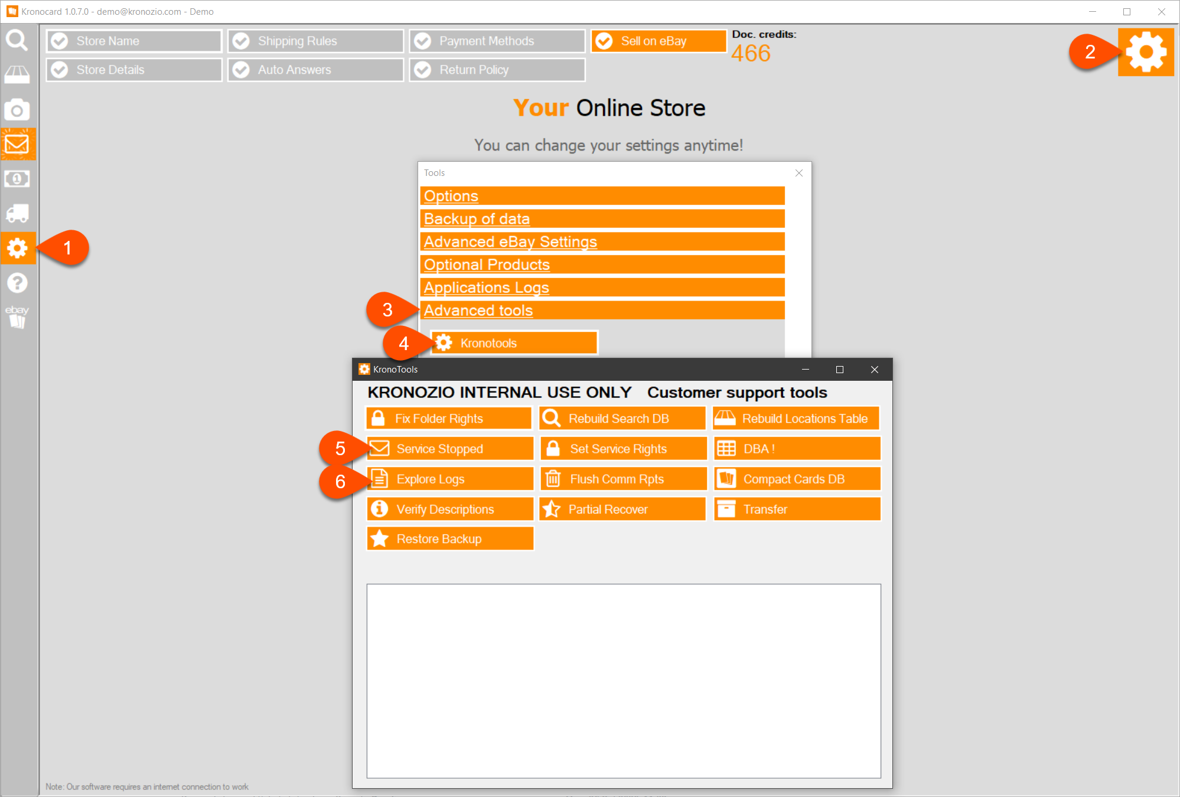
Task: Click Flush Comm Rpts button
Action: pos(622,479)
